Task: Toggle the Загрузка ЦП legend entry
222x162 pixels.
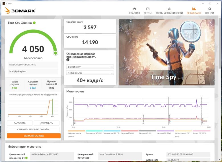Action: [x=148, y=132]
